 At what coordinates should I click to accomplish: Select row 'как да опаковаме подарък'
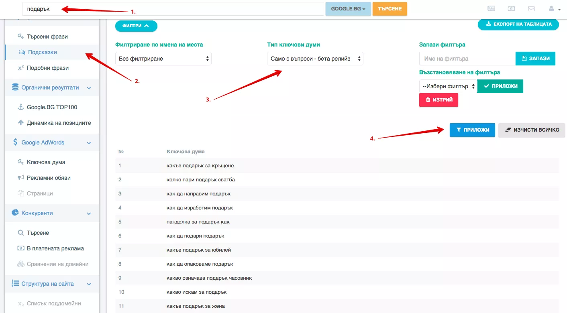tap(337, 264)
